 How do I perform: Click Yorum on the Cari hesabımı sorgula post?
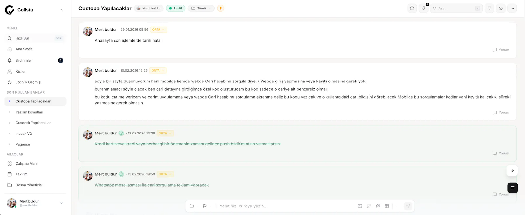point(501,112)
